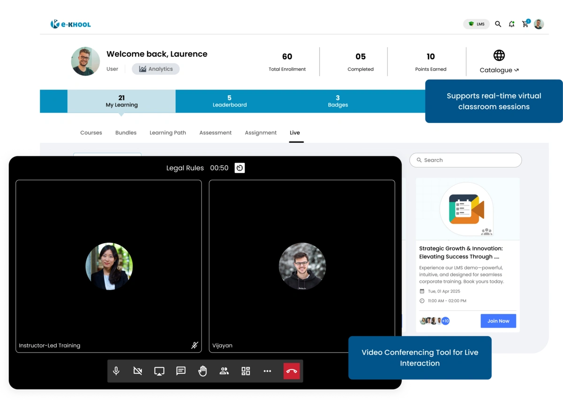Change the video grid layout view
The width and height of the screenshot is (563, 400).
245,371
